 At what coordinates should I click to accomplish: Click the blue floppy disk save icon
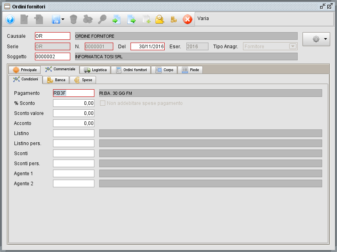(55, 19)
